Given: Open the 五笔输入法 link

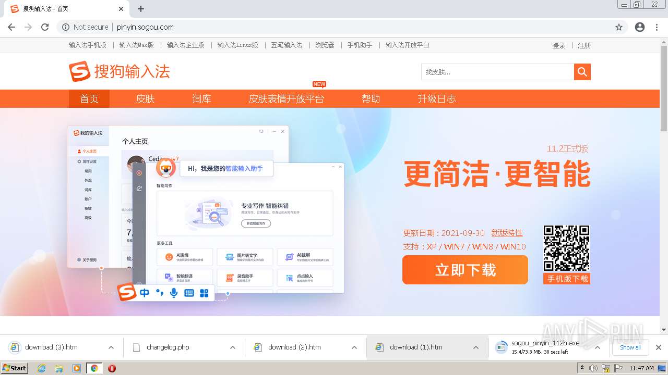Looking at the screenshot, I should click(x=287, y=45).
